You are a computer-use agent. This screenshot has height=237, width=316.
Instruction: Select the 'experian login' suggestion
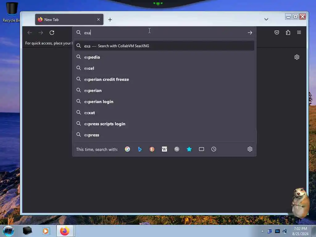[x=164, y=102]
